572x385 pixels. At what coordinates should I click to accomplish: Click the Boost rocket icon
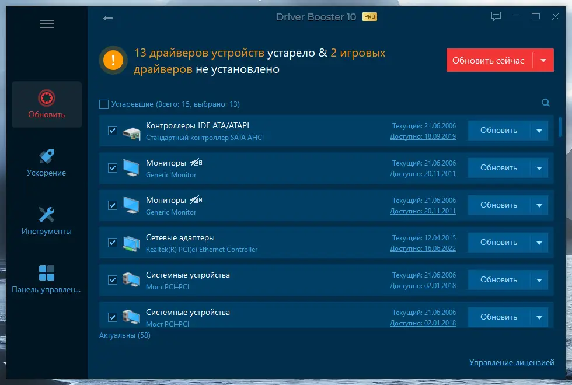47,156
